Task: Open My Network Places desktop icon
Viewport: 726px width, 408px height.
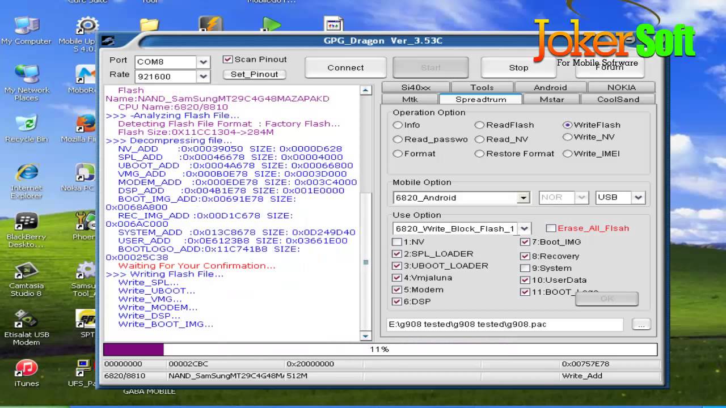Action: click(26, 83)
